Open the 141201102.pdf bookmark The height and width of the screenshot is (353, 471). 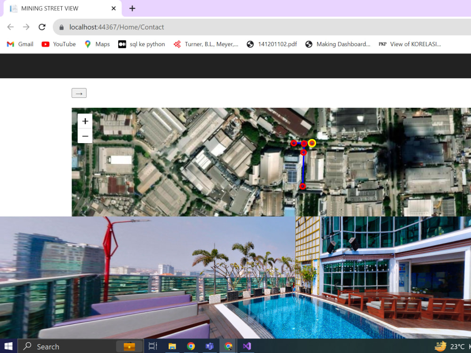point(272,44)
